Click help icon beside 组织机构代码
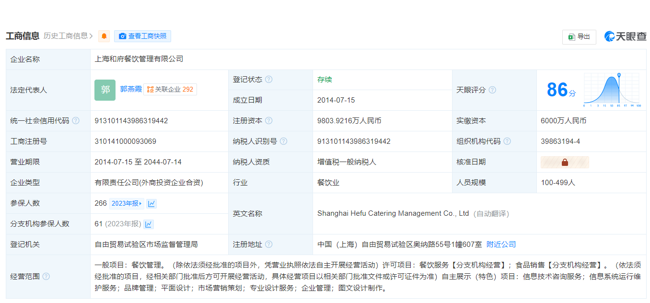The height and width of the screenshot is (303, 650). (507, 141)
